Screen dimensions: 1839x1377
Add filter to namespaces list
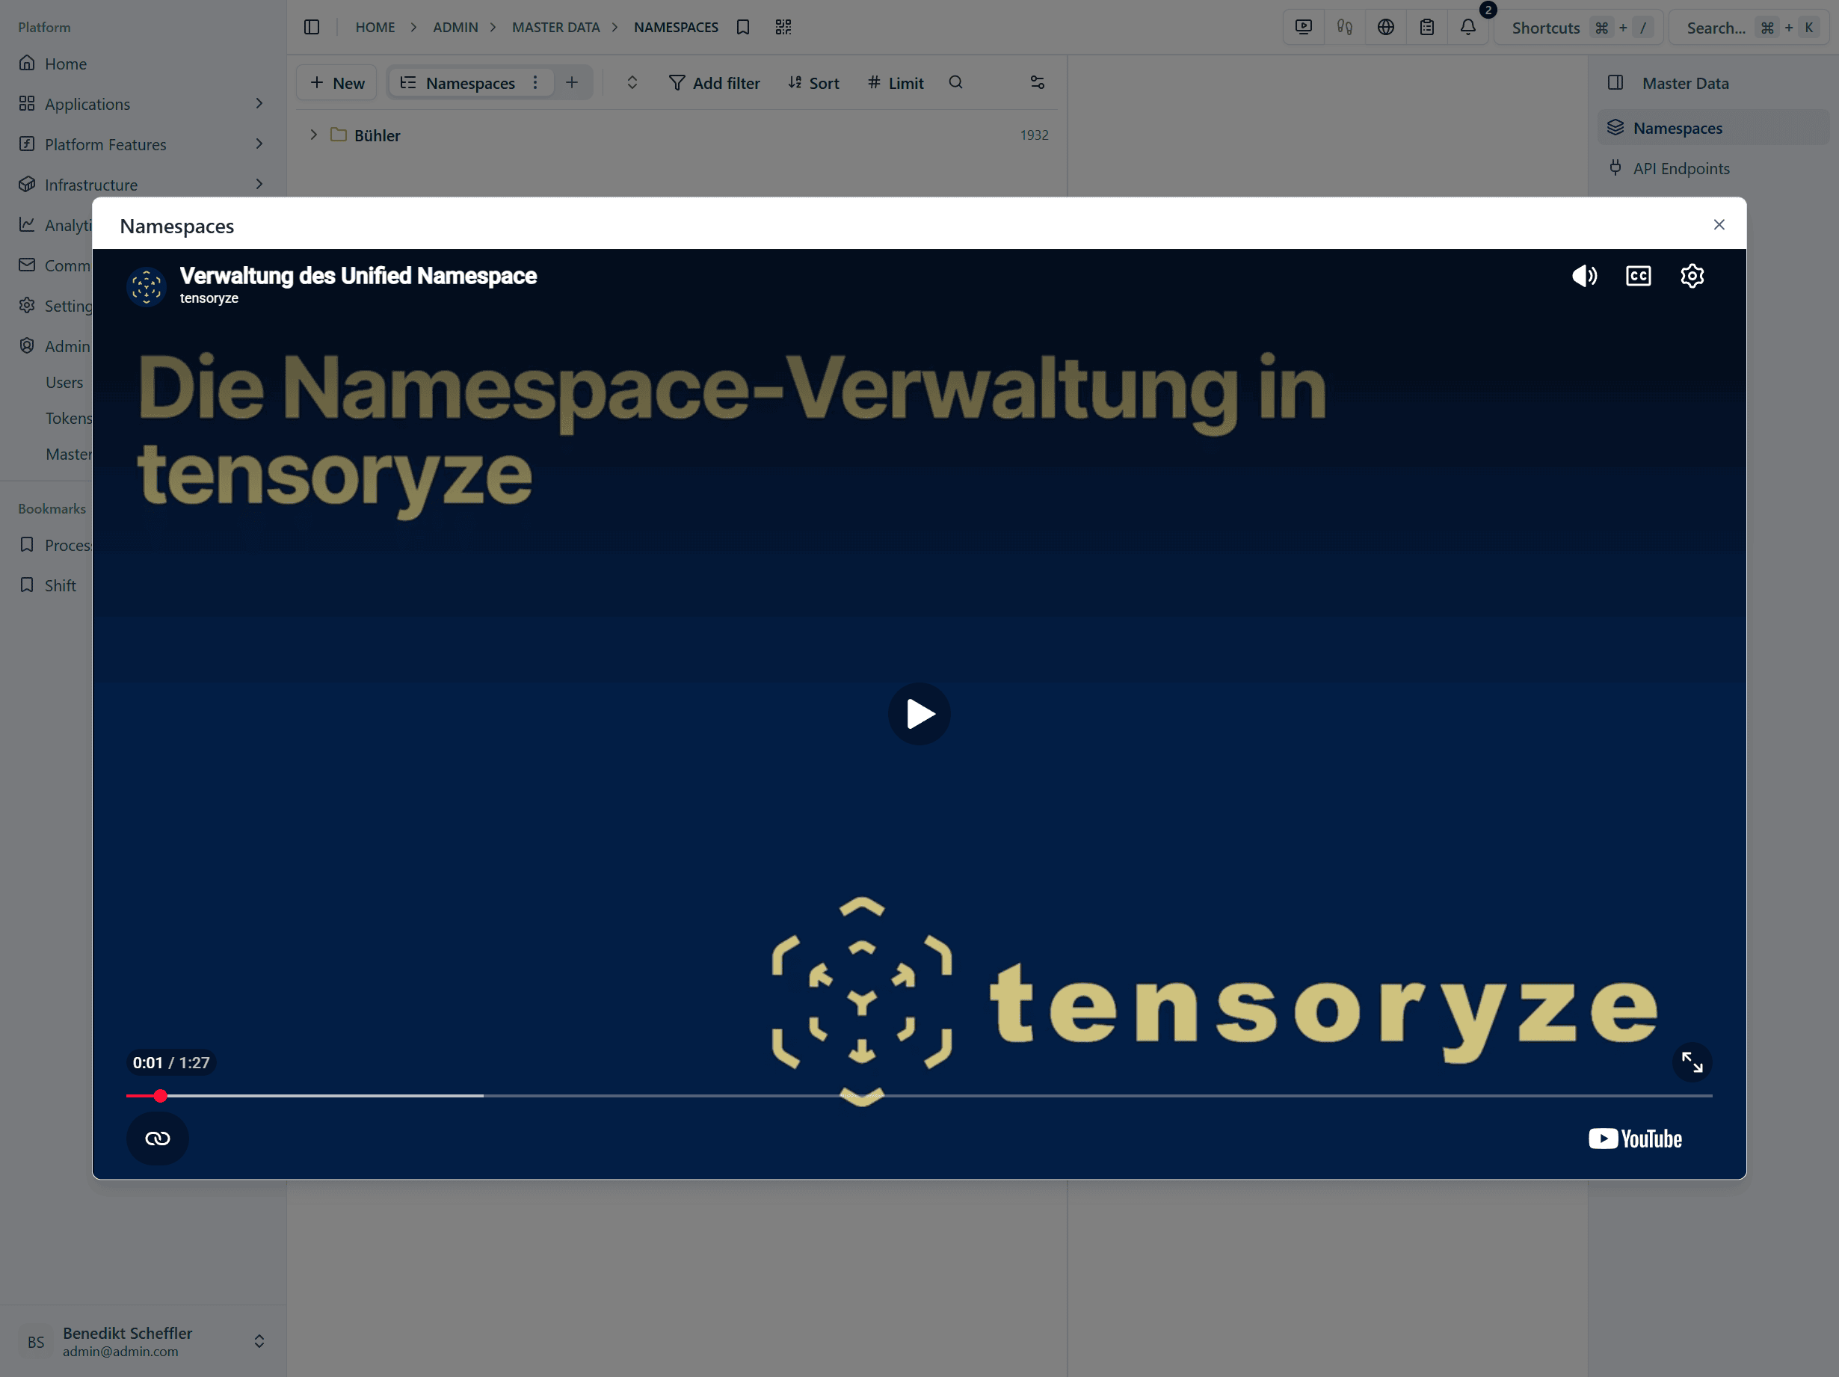(714, 82)
